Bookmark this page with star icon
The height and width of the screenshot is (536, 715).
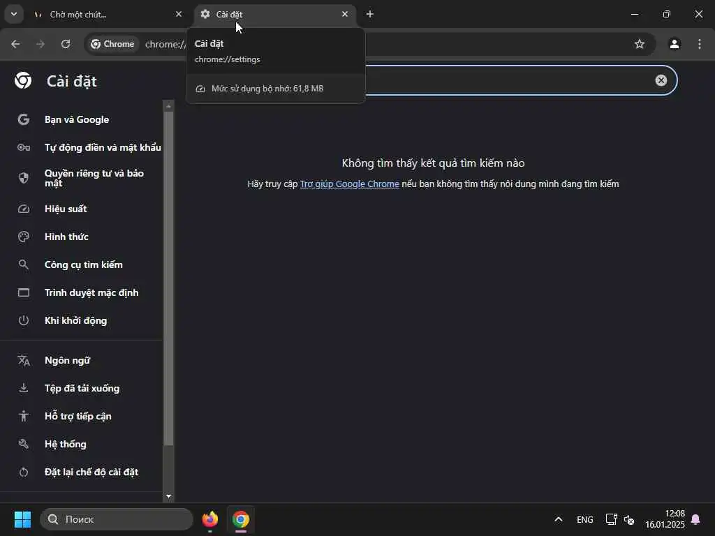pos(640,44)
